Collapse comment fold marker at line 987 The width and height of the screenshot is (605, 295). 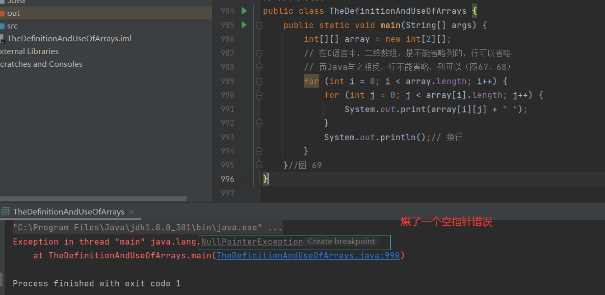click(259, 53)
